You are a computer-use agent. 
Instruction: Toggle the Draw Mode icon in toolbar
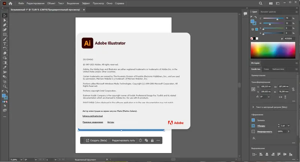point(5,106)
